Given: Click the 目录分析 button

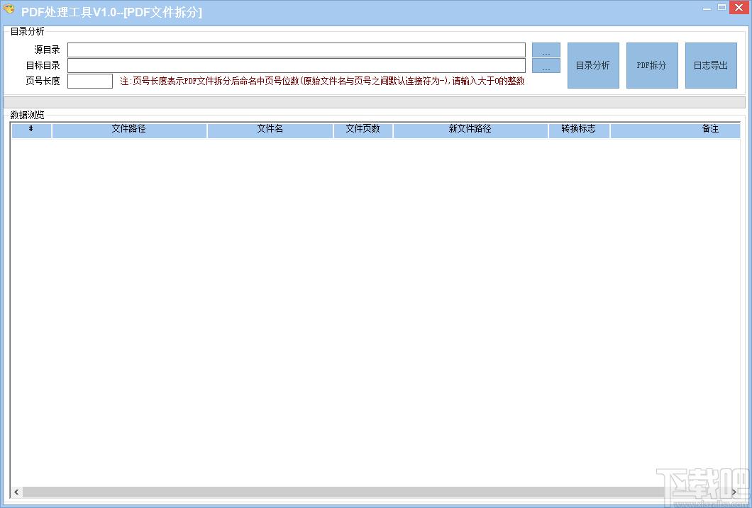Looking at the screenshot, I should [593, 66].
